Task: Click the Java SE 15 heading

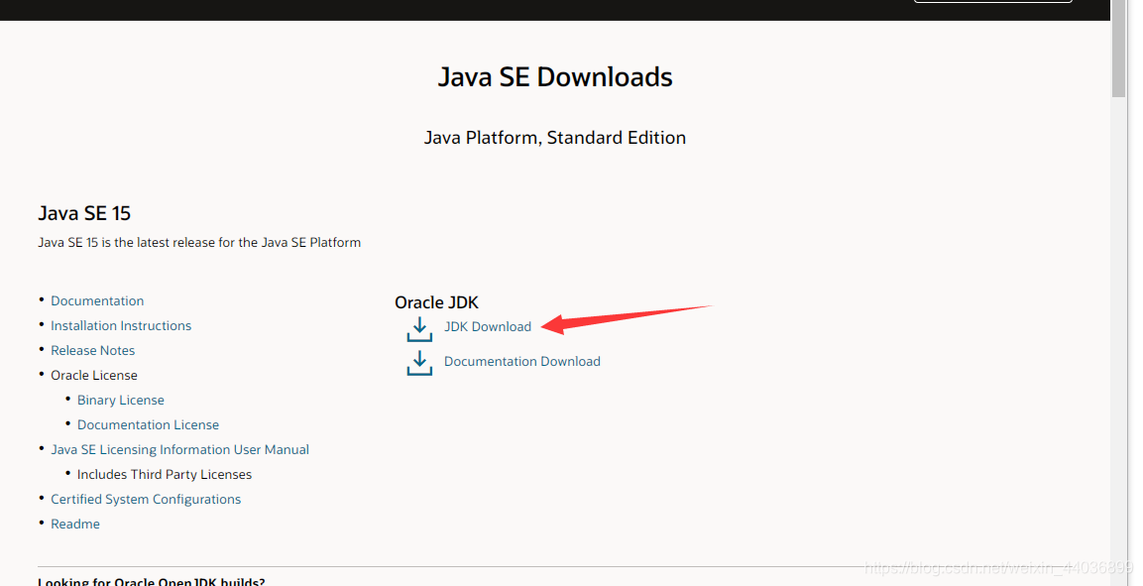Action: (x=84, y=213)
